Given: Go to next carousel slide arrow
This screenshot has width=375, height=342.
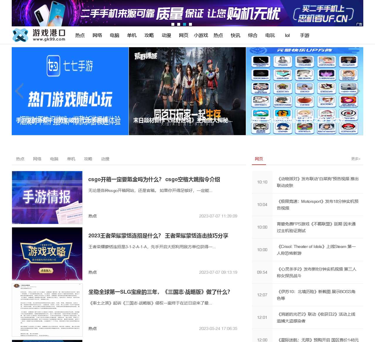Looking at the screenshot, I should (356, 91).
